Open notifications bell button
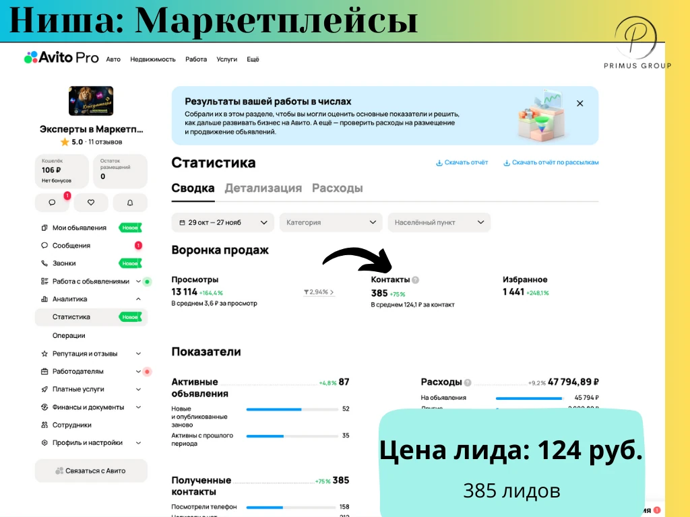Viewport: 690px width, 517px height. pos(130,203)
